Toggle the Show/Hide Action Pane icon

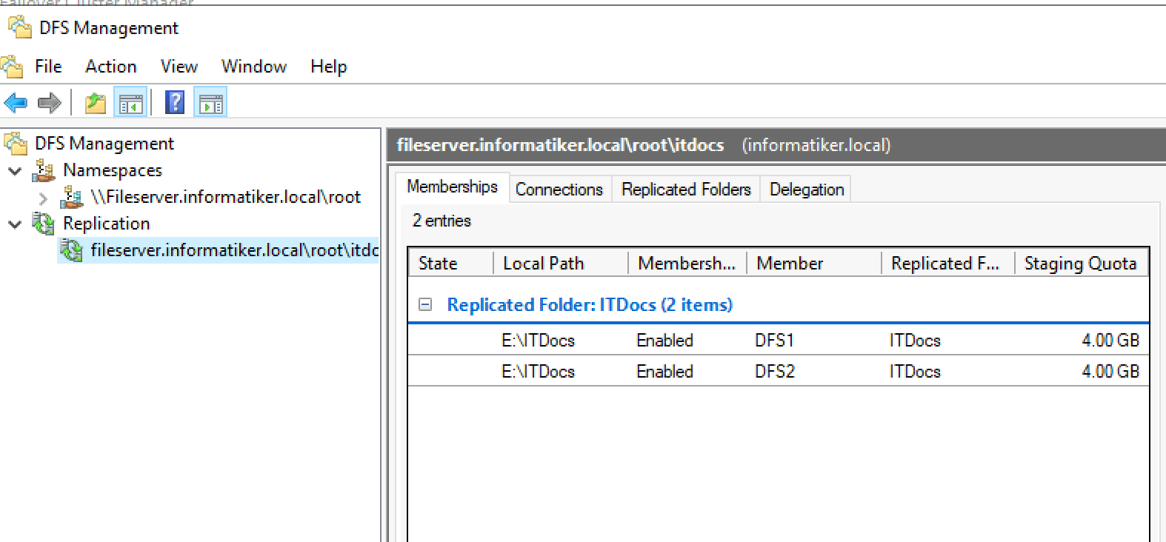(x=210, y=102)
